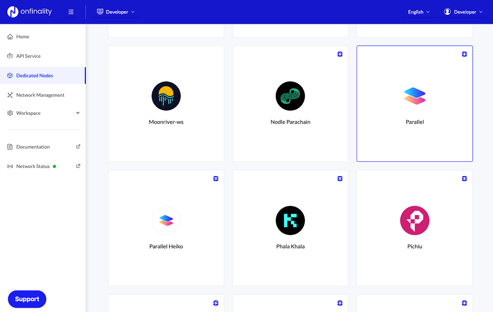Click the Workspace menu label
Screen dimensions: 493x312
(x=29, y=113)
